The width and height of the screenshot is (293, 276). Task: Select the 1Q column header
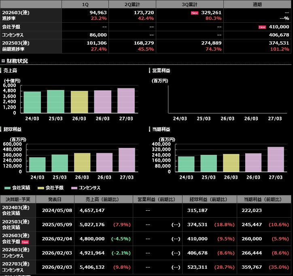(85, 4)
